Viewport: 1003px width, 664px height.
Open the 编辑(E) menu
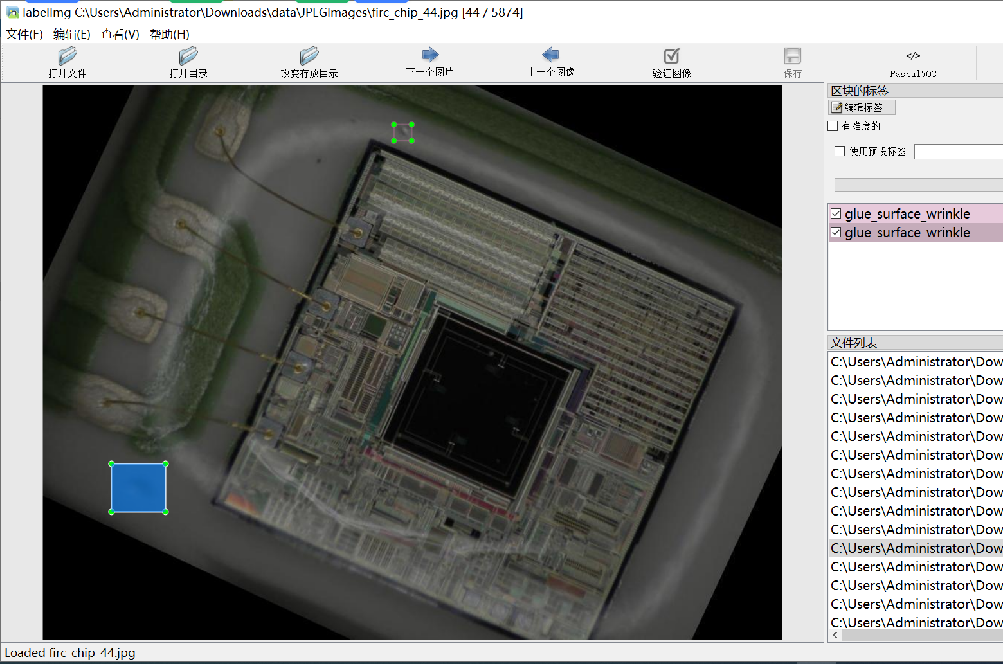[72, 34]
